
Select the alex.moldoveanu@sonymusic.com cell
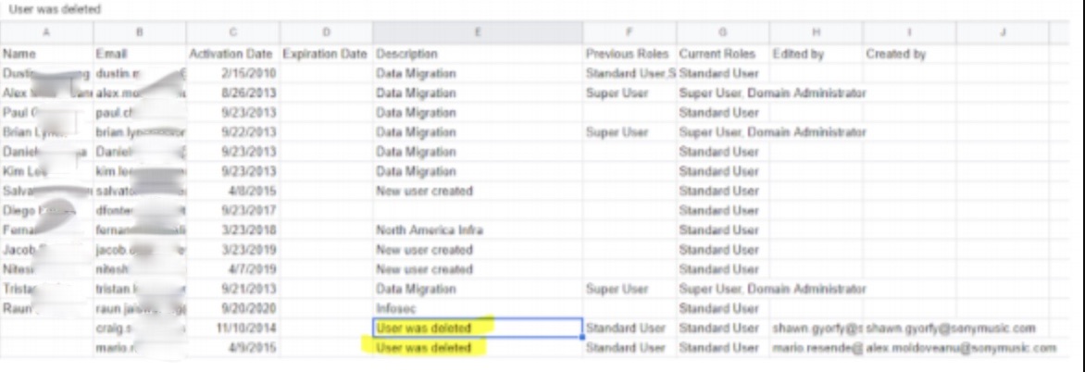click(960, 348)
